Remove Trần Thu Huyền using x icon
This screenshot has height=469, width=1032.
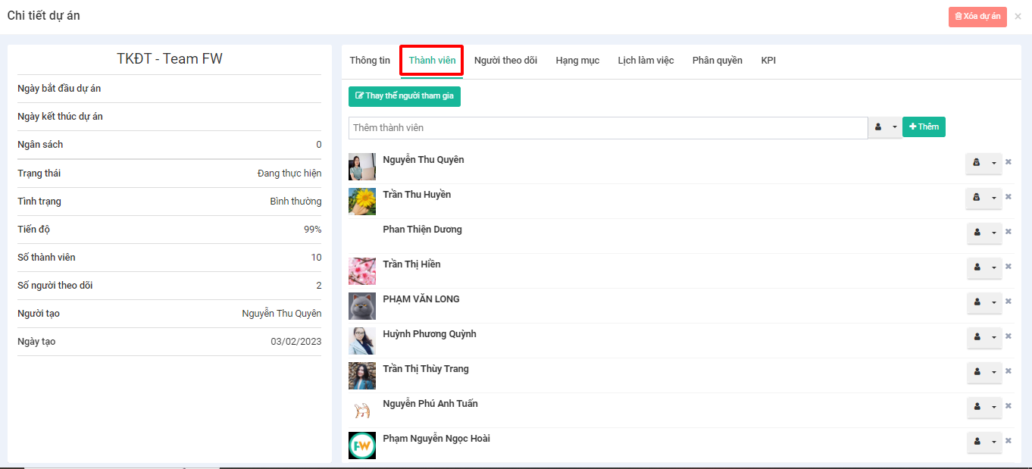(x=1008, y=196)
